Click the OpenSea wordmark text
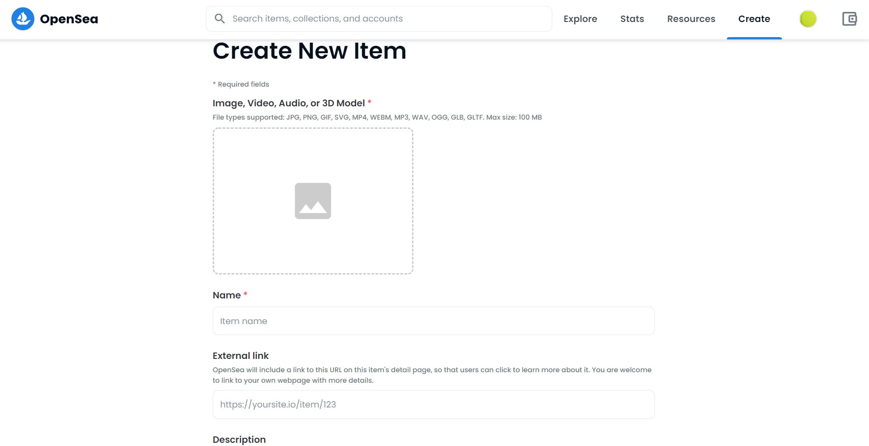 (x=69, y=19)
